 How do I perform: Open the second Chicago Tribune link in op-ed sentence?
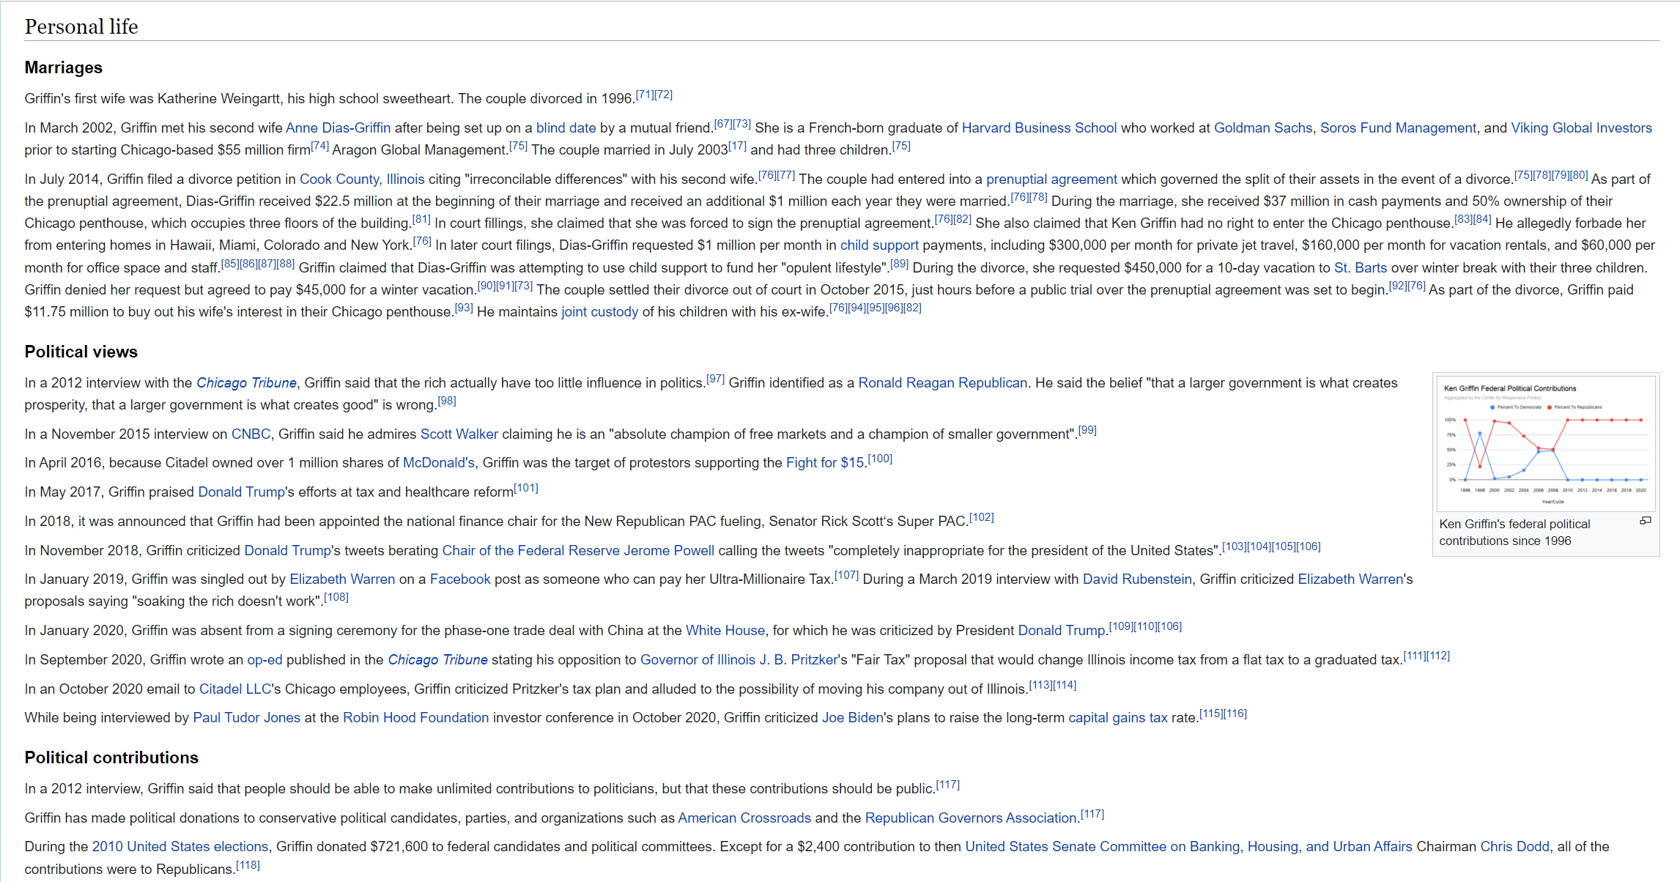click(x=437, y=659)
